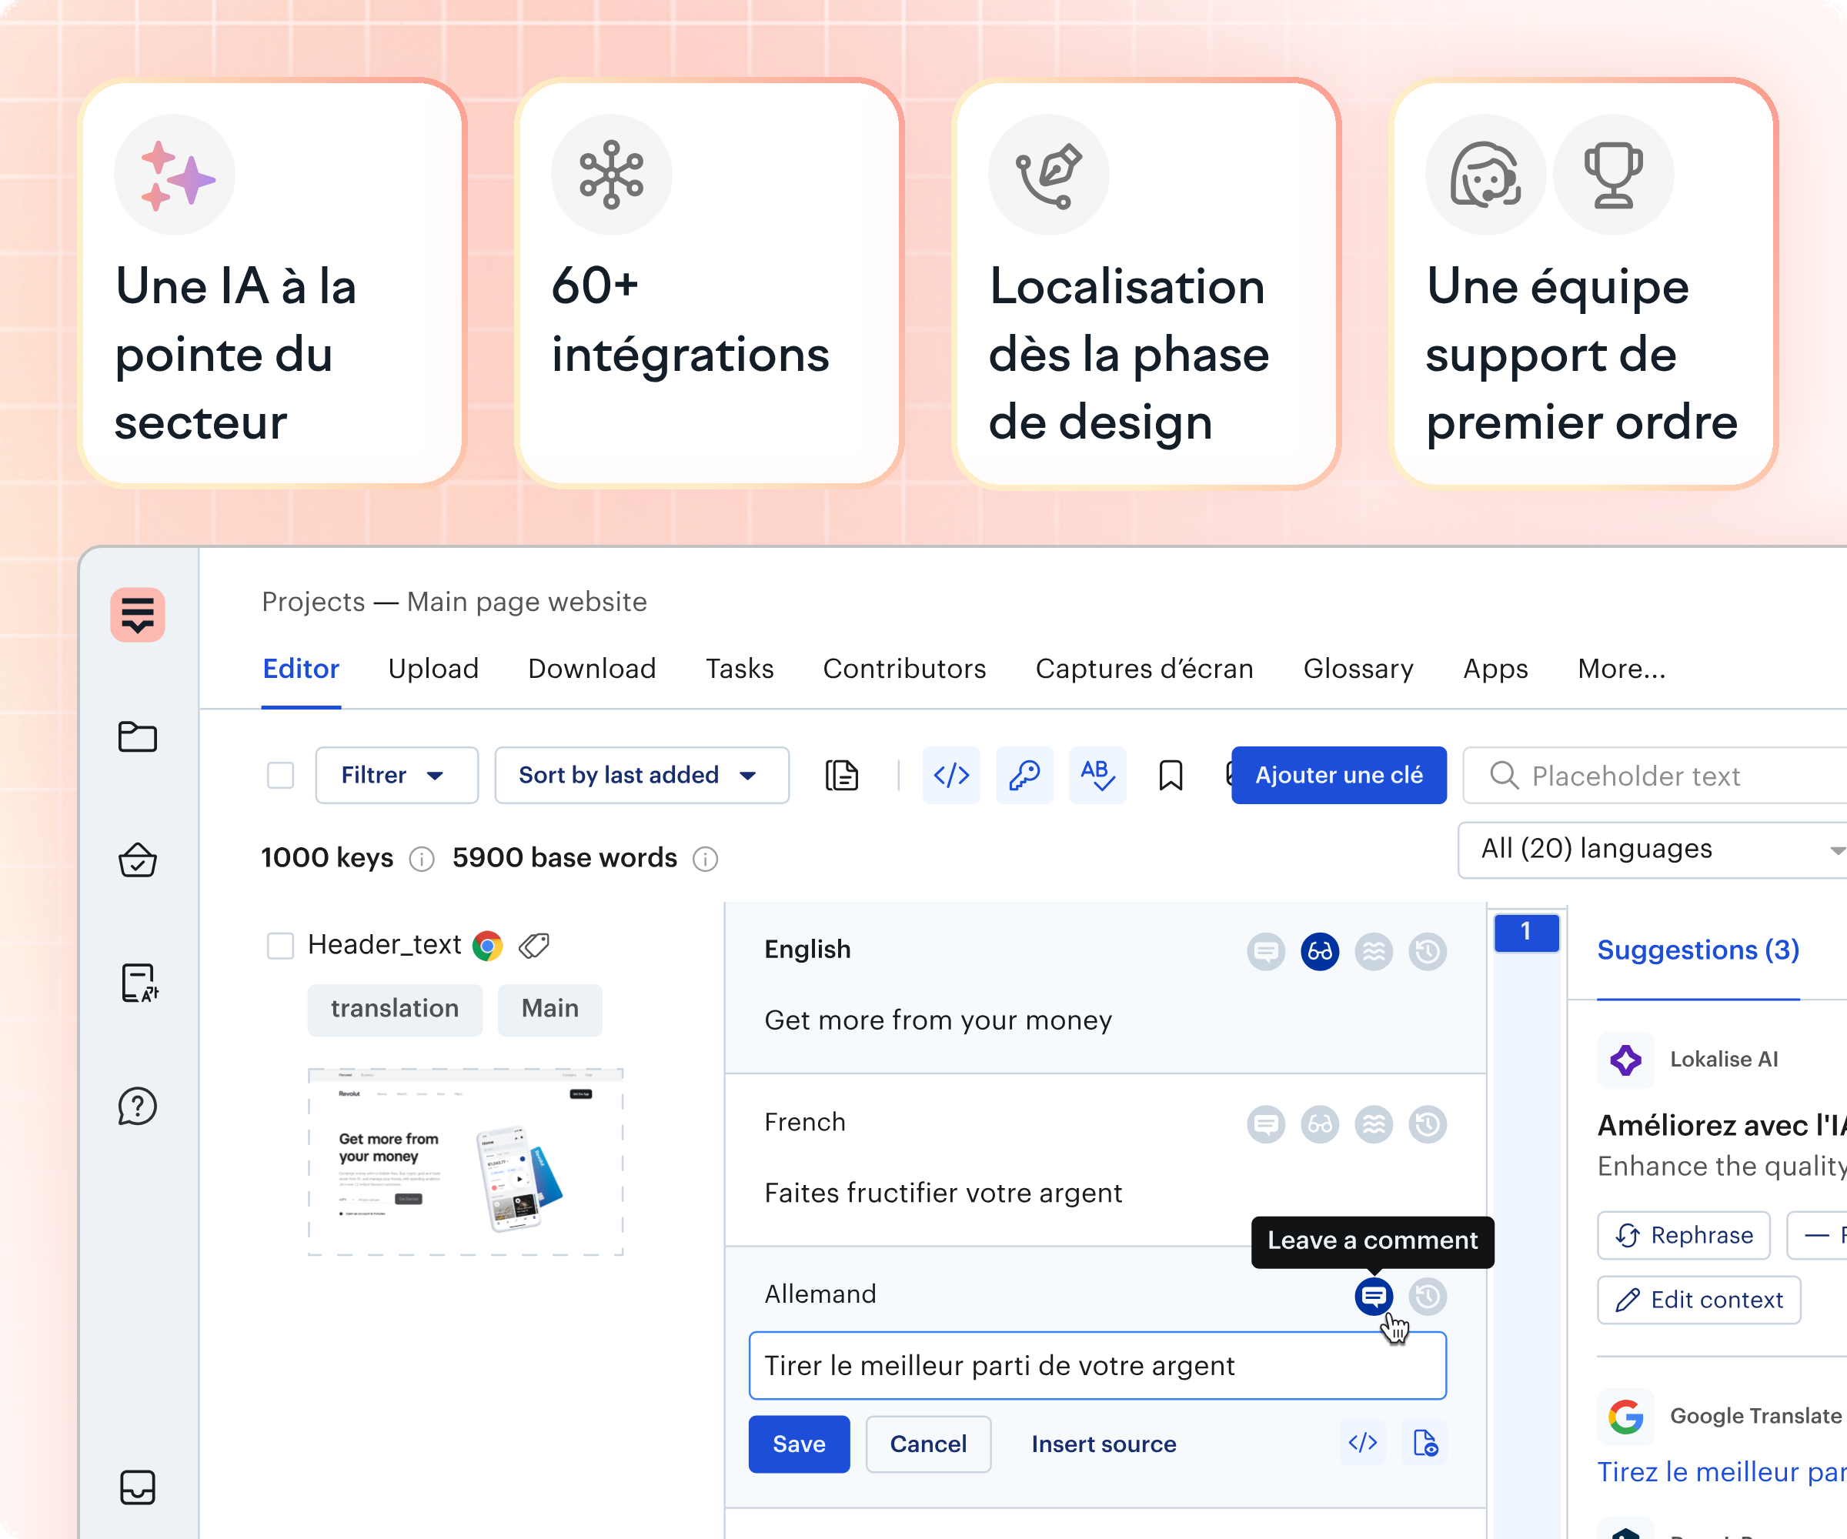Click the Ajouter une clé button
The width and height of the screenshot is (1847, 1539).
click(1338, 775)
